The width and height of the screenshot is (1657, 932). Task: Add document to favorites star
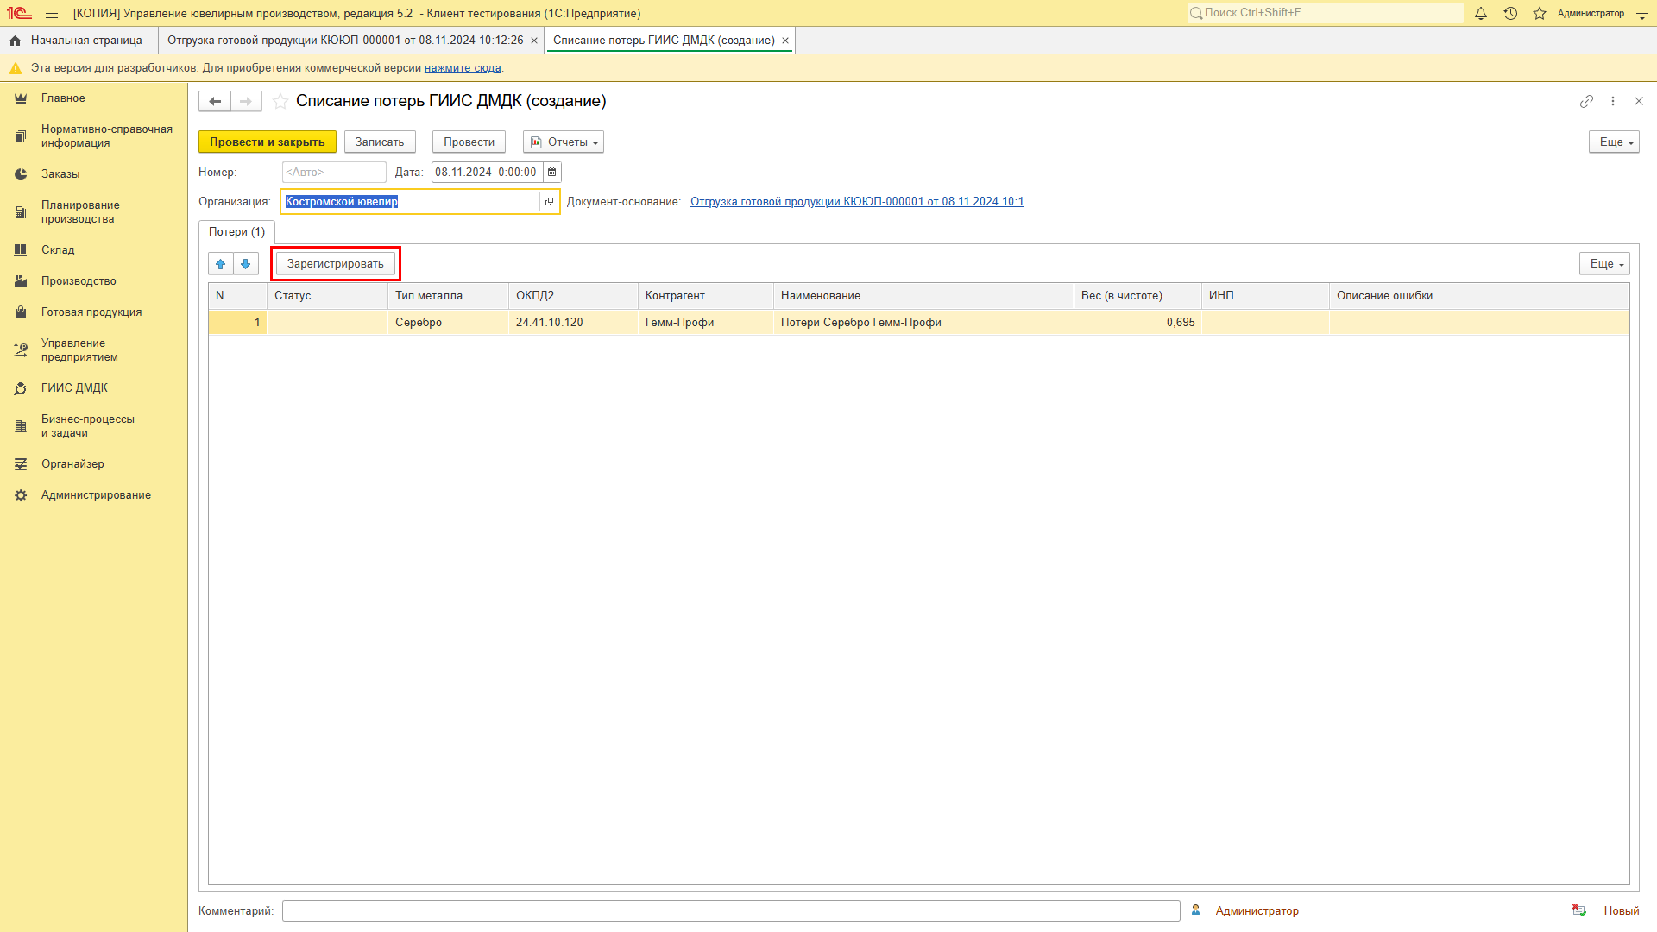[280, 102]
